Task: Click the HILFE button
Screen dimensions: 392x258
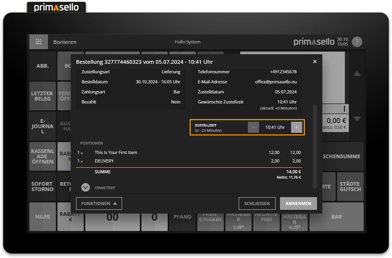Action: [x=42, y=217]
